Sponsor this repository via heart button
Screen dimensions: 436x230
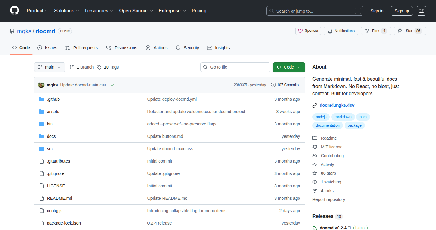308,31
